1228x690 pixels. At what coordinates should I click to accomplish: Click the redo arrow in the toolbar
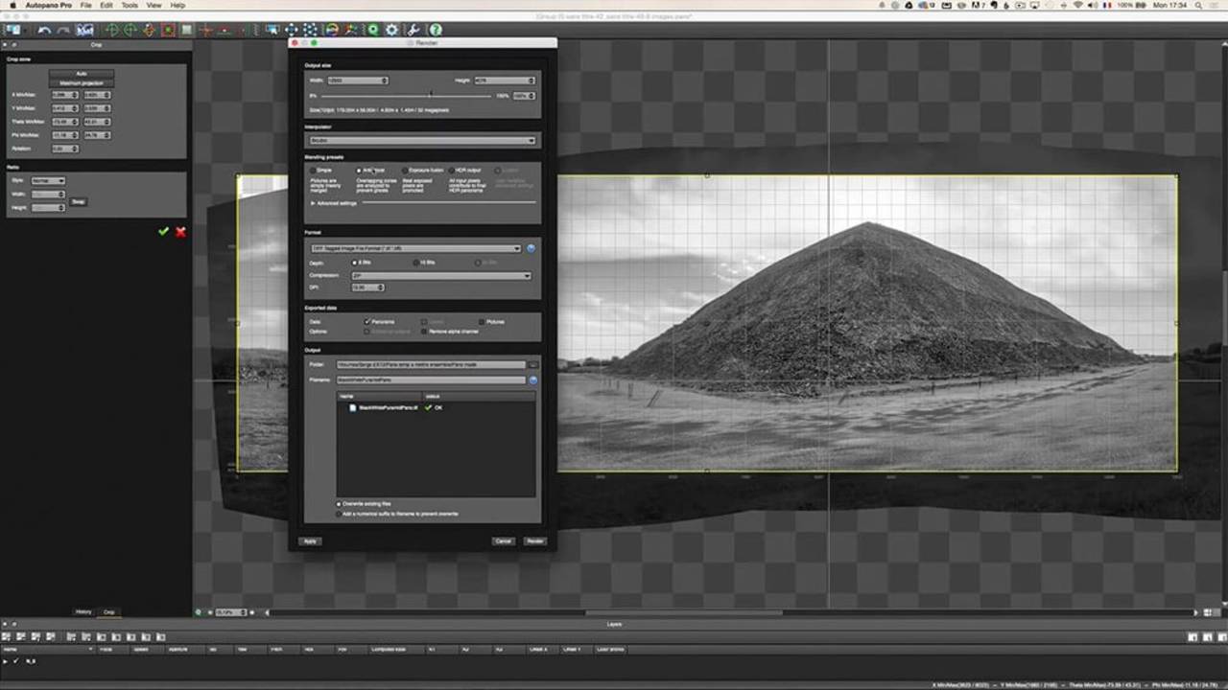63,30
